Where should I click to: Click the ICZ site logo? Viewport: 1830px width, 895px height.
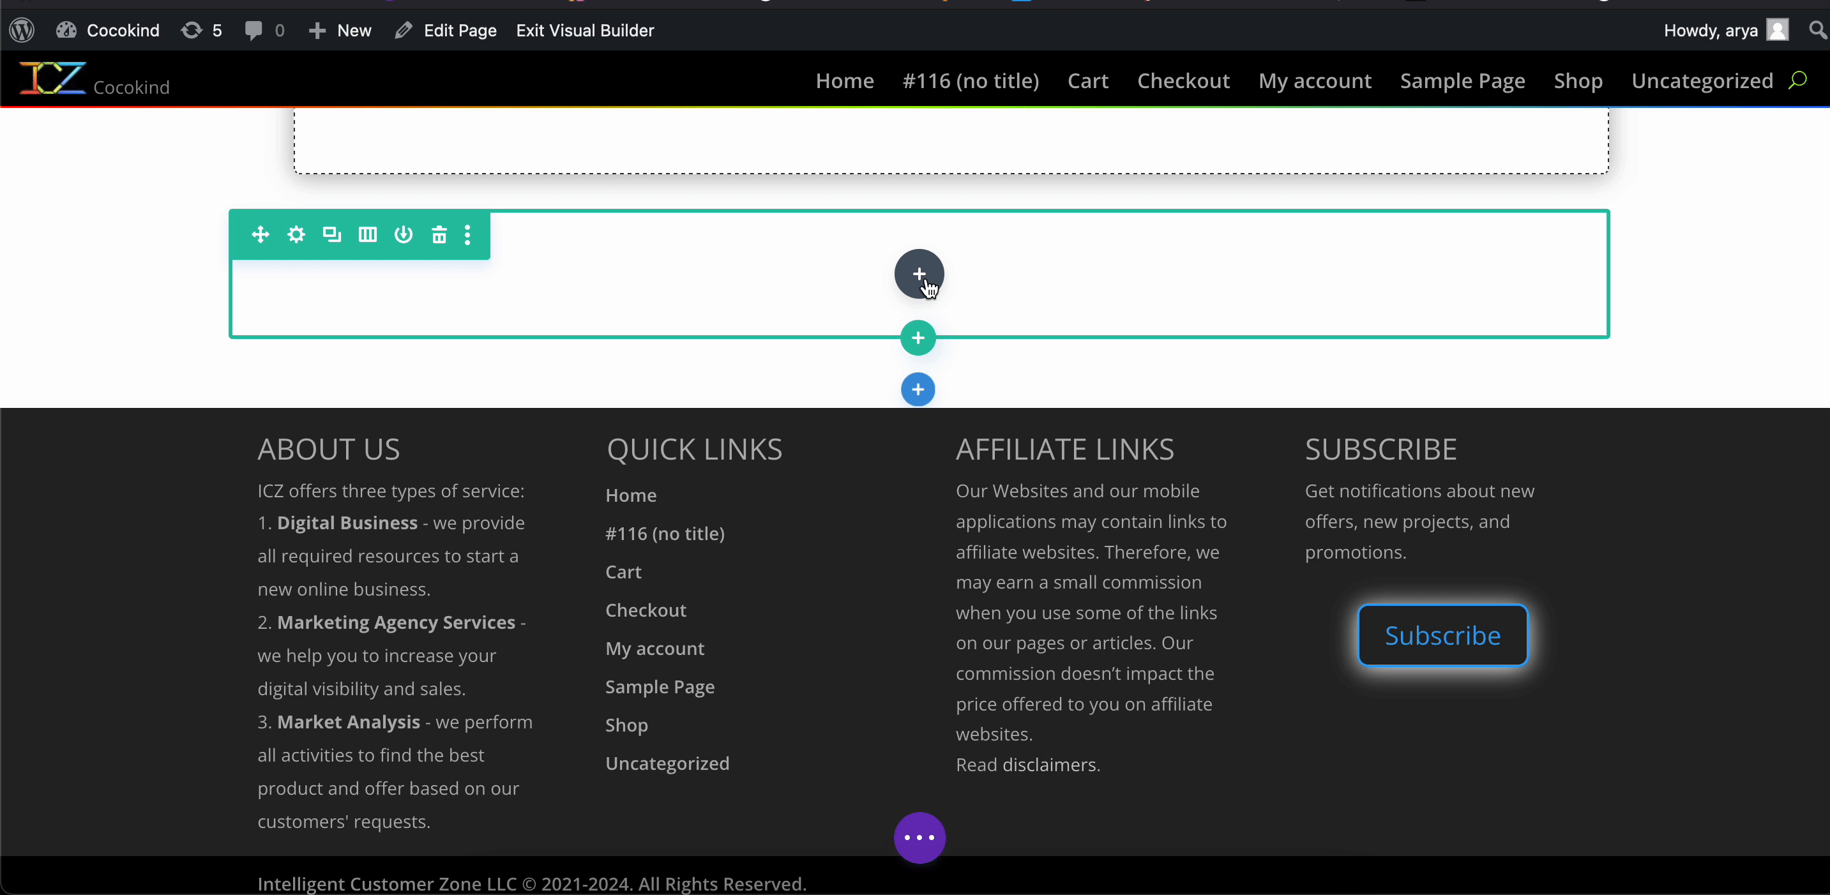(x=52, y=78)
